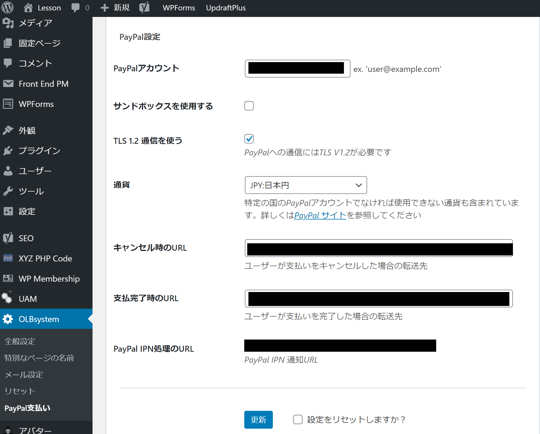Viewport: 540px width, 434px height.
Task: Select the PayPal支払い submenu item
Action: pos(27,408)
